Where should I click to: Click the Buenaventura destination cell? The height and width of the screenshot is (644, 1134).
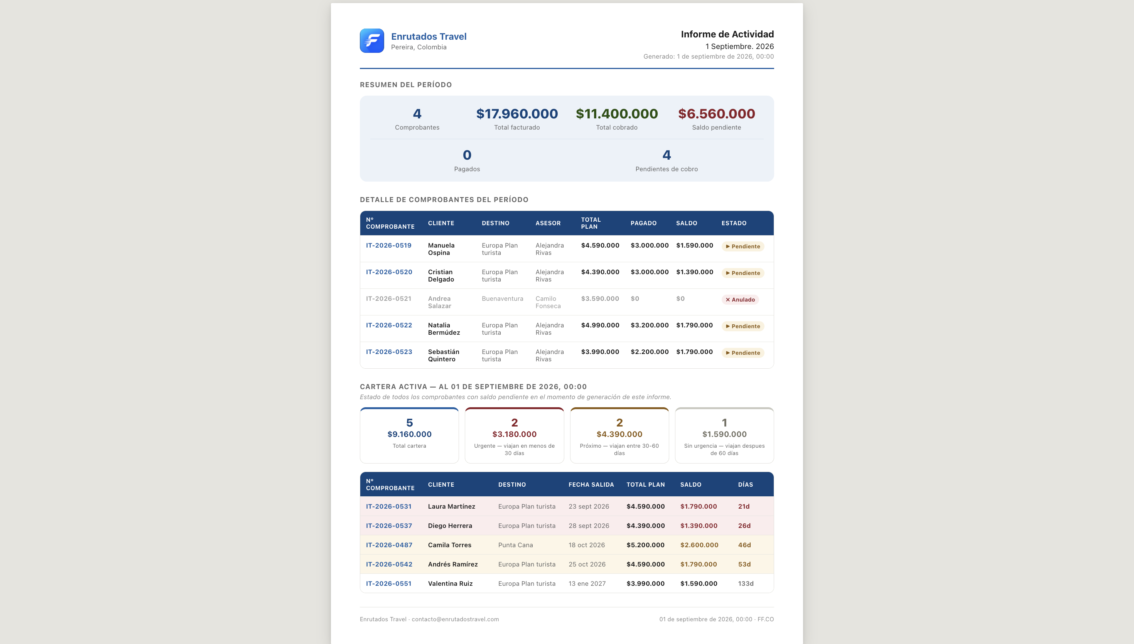coord(503,298)
